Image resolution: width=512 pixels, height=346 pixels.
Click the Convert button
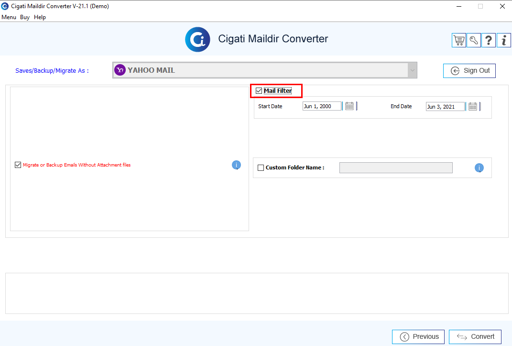pos(475,337)
